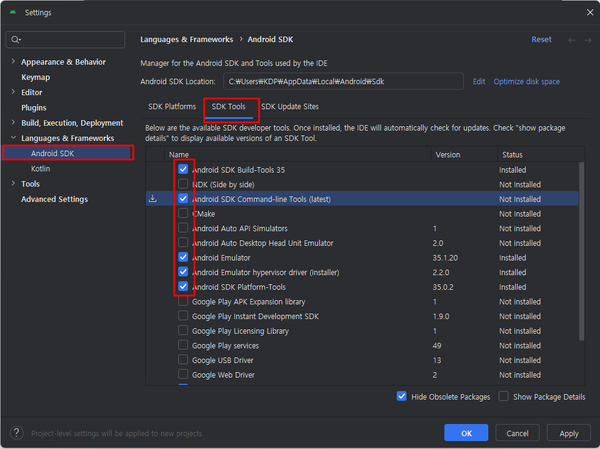This screenshot has width=600, height=449.
Task: Disable Hide Obsolete Packages
Action: pyautogui.click(x=402, y=396)
